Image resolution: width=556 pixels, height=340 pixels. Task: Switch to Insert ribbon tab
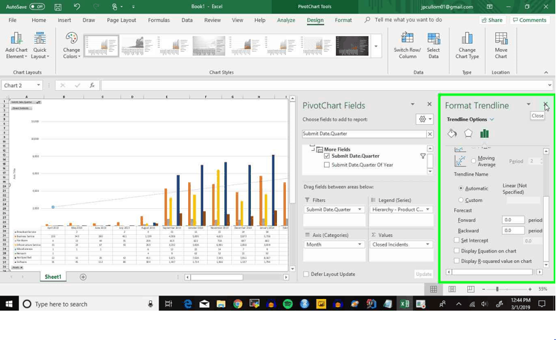[x=64, y=20]
